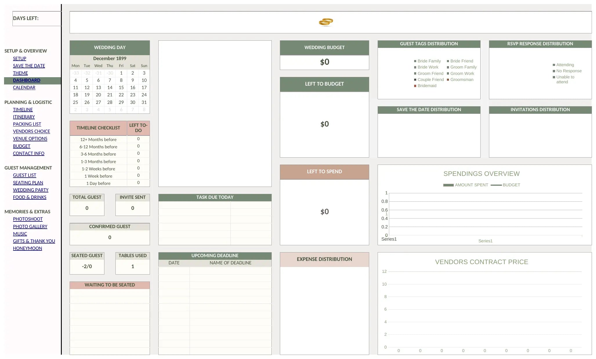Click the 1 Day before row

(110, 183)
